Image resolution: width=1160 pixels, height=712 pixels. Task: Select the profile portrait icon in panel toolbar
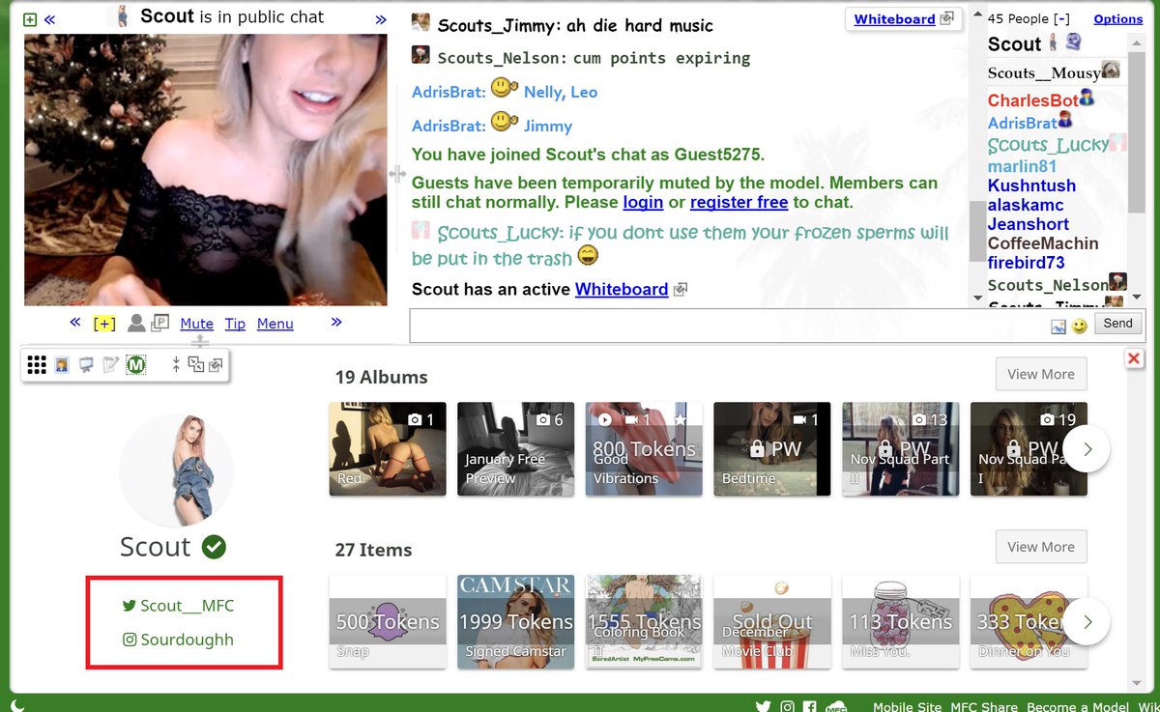click(62, 365)
